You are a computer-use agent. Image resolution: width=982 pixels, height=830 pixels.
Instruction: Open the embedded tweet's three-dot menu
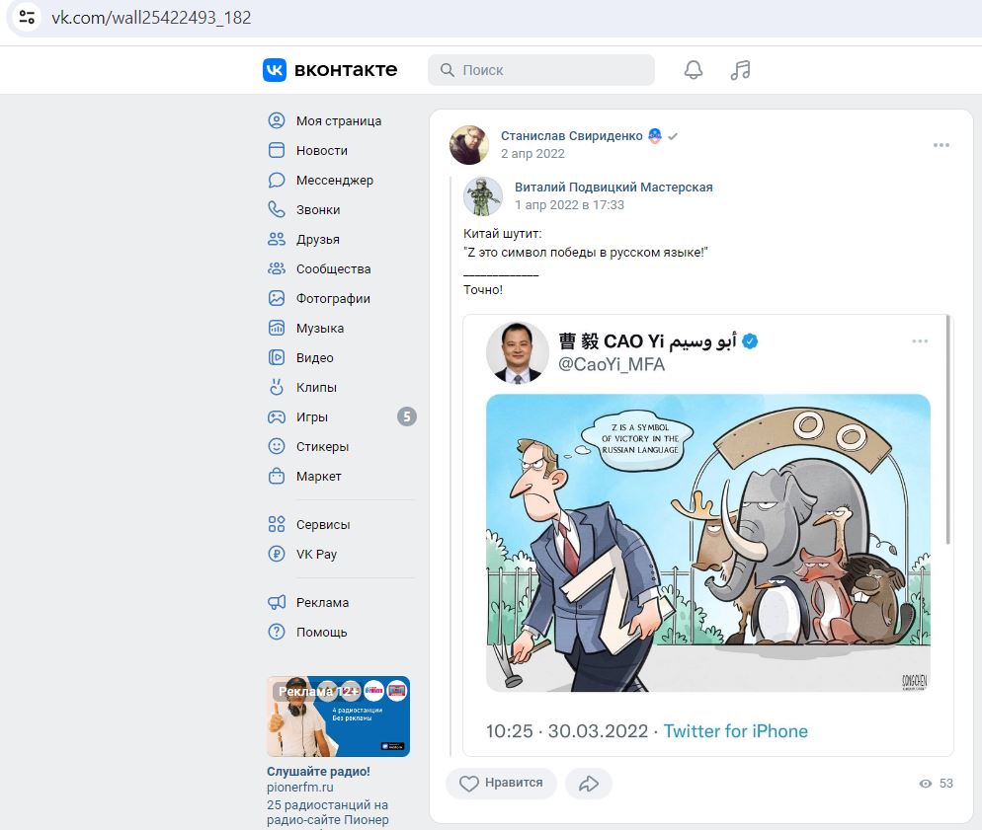pyautogui.click(x=920, y=340)
